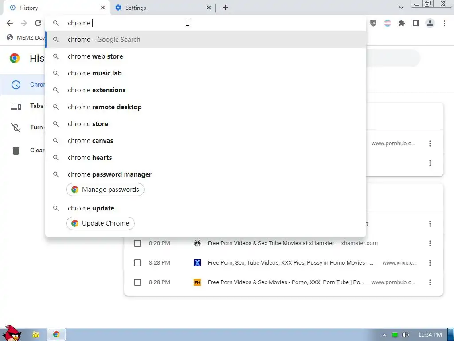Click the Update Chrome chip button

pyautogui.click(x=100, y=223)
